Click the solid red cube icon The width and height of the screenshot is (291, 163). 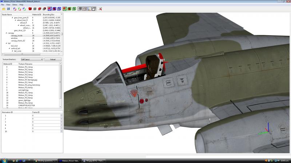click(30, 9)
